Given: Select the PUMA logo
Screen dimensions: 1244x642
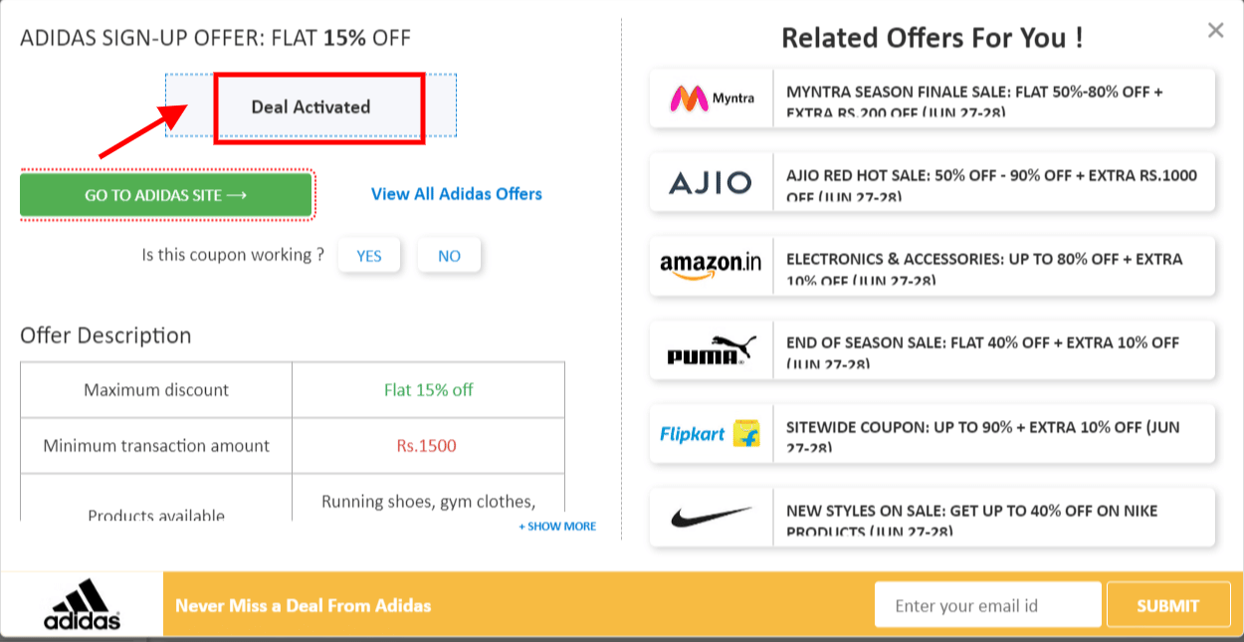Looking at the screenshot, I should [x=710, y=350].
